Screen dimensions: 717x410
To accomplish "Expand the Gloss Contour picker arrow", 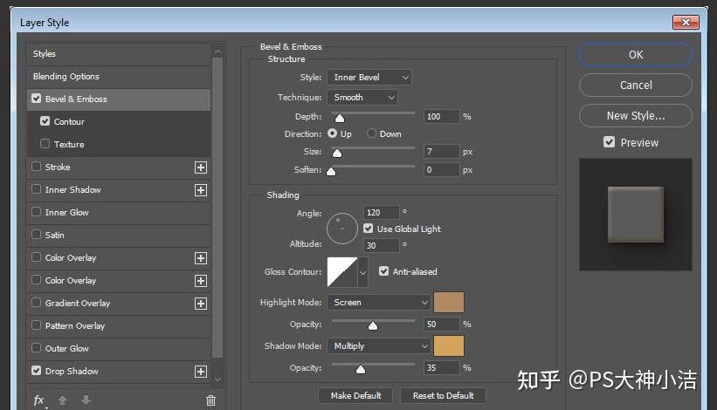I will coord(362,272).
